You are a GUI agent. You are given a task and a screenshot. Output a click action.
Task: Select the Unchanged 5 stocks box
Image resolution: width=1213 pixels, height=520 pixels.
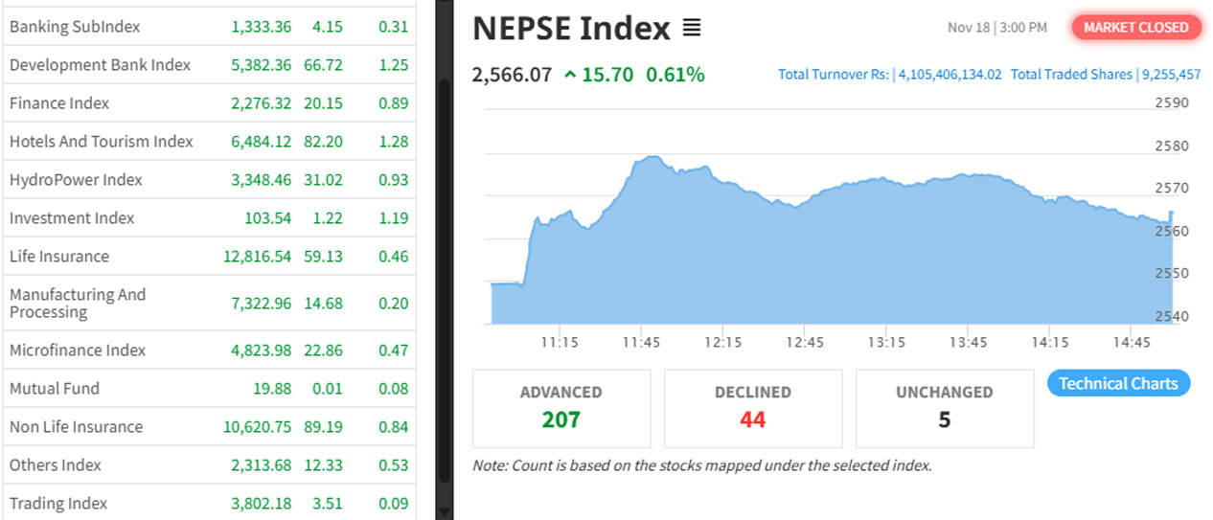(x=945, y=408)
